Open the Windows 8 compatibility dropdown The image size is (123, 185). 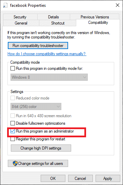tap(49, 77)
